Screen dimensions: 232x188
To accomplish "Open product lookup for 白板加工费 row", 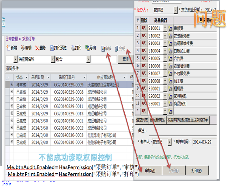I will [171, 51].
